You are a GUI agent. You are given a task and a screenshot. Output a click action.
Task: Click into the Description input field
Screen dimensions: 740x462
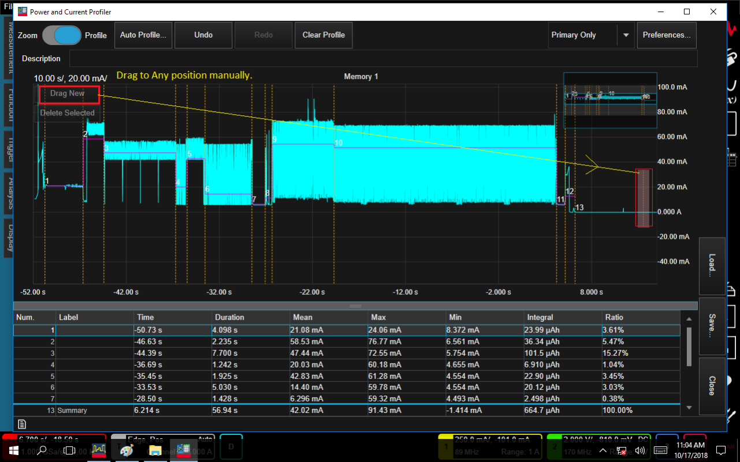(383, 58)
